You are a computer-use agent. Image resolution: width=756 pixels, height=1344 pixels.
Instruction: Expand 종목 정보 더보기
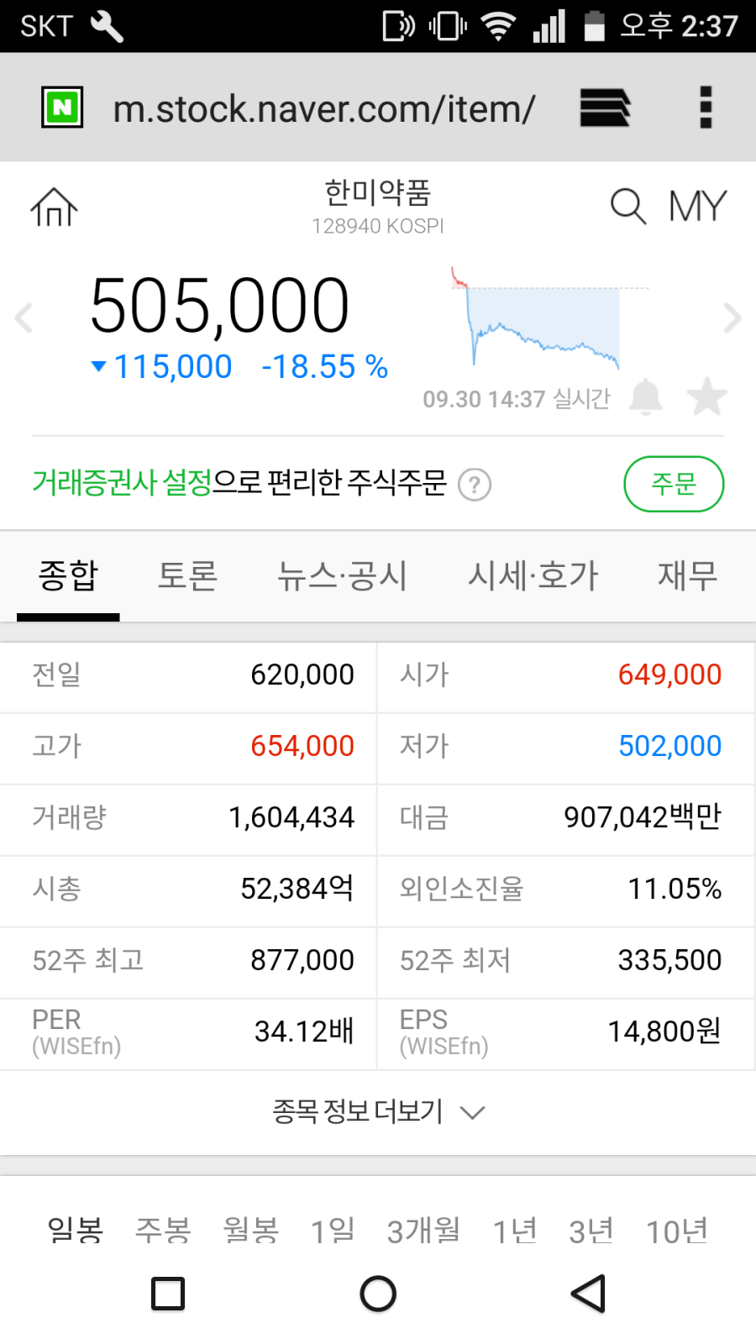coord(378,1112)
